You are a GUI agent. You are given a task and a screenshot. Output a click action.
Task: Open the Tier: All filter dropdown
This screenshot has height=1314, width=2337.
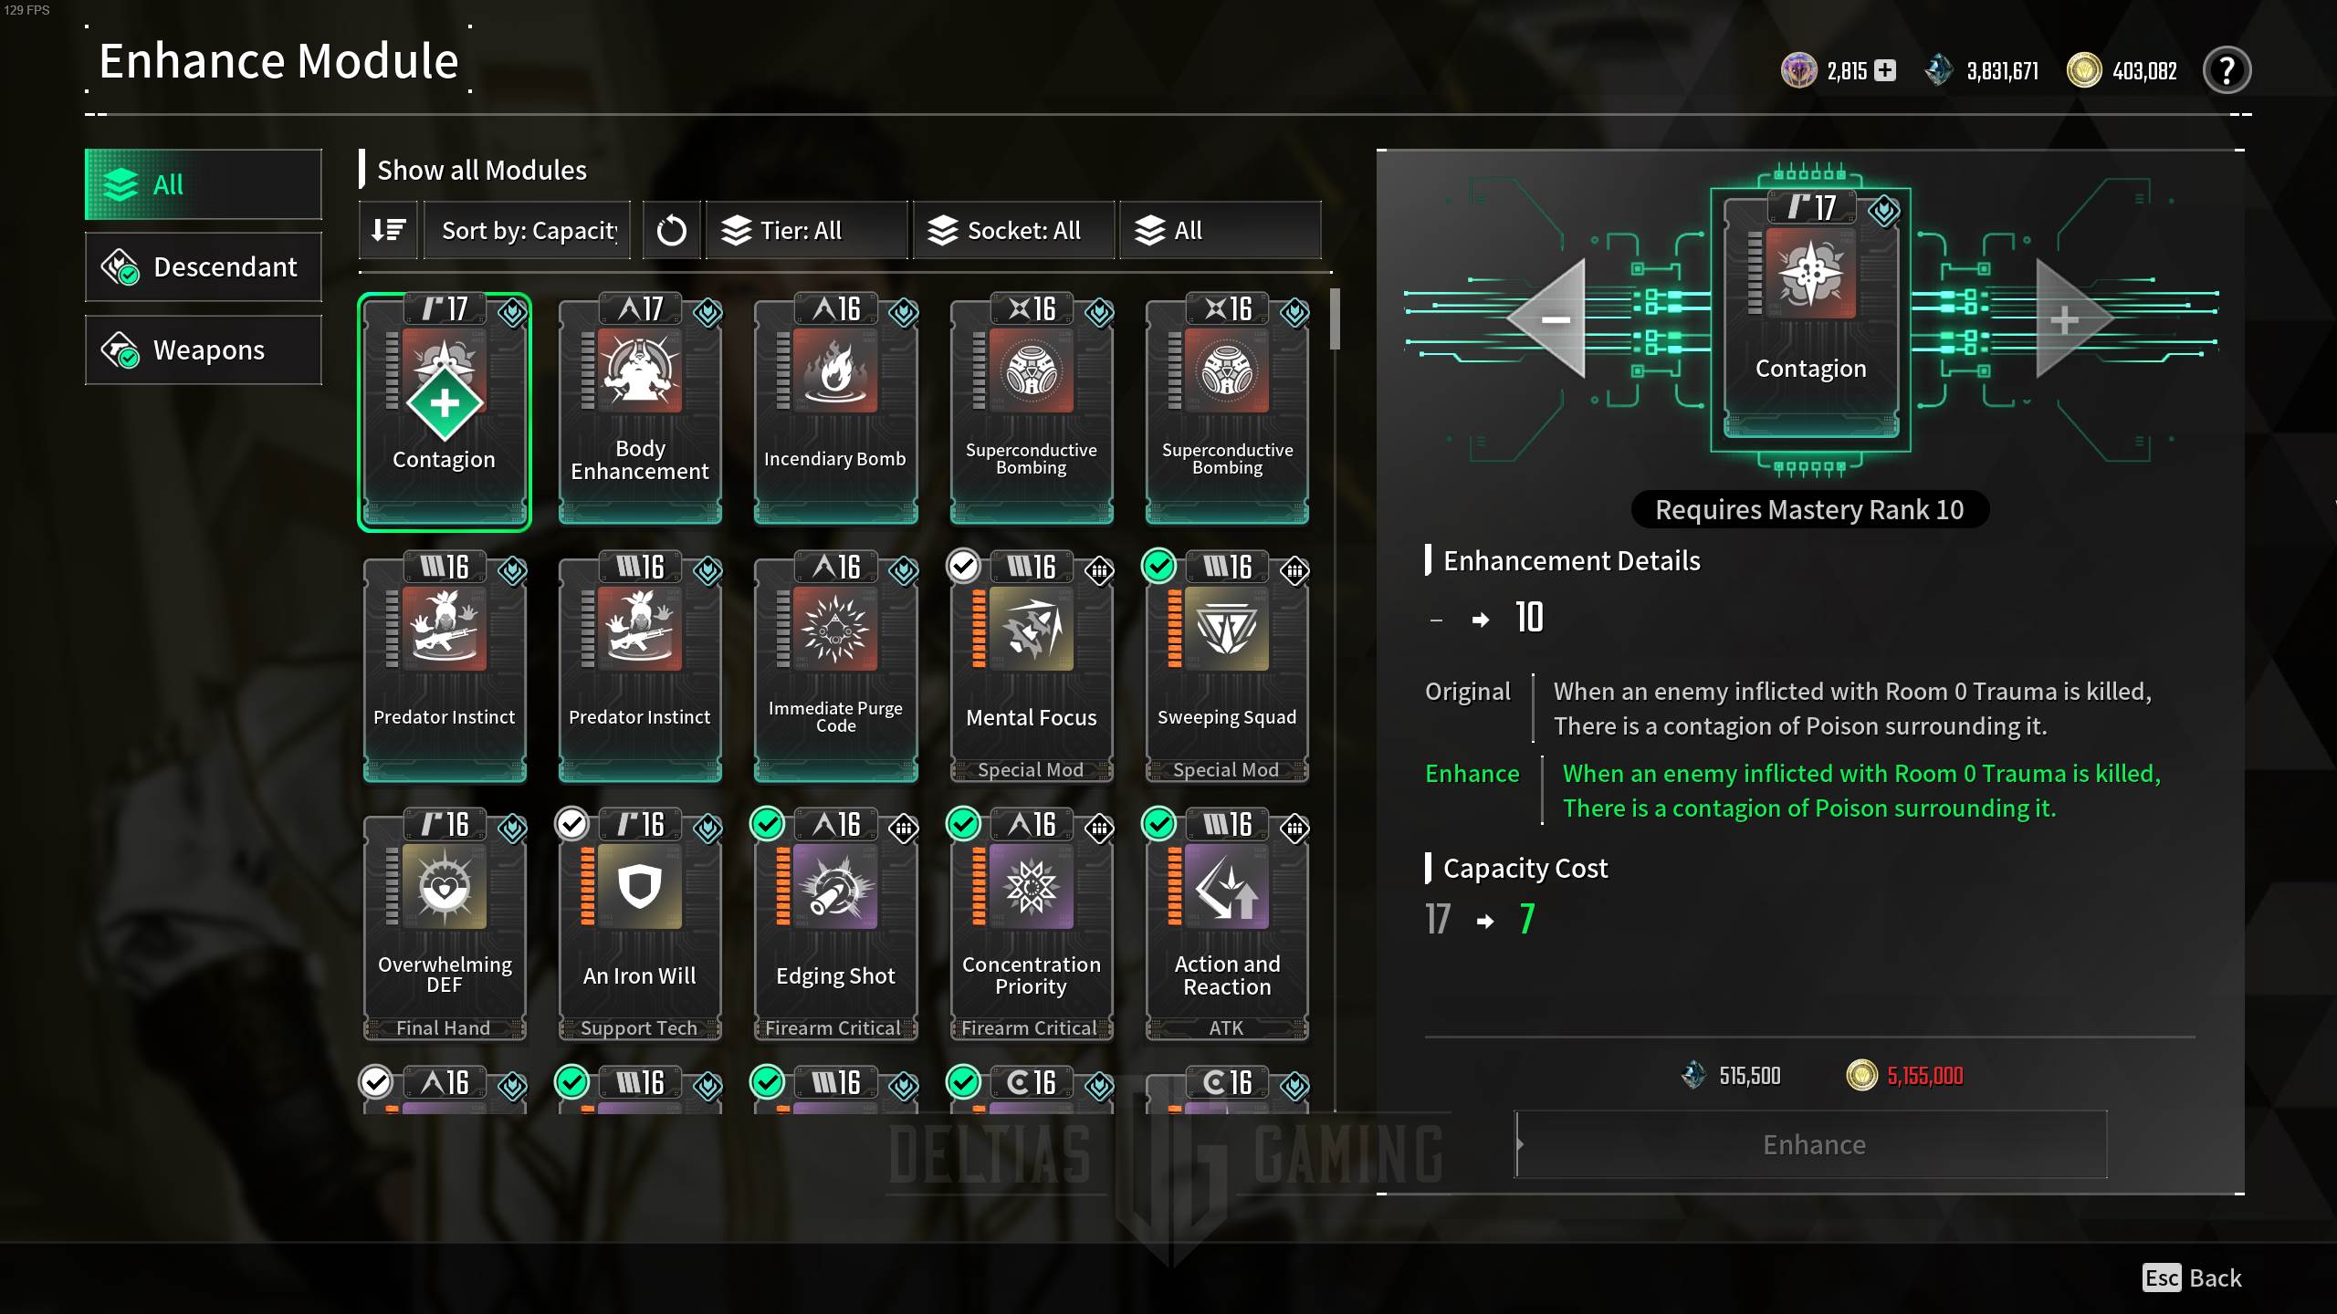pos(807,230)
